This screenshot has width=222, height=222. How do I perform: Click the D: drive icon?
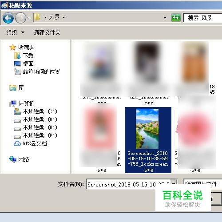(x=17, y=121)
